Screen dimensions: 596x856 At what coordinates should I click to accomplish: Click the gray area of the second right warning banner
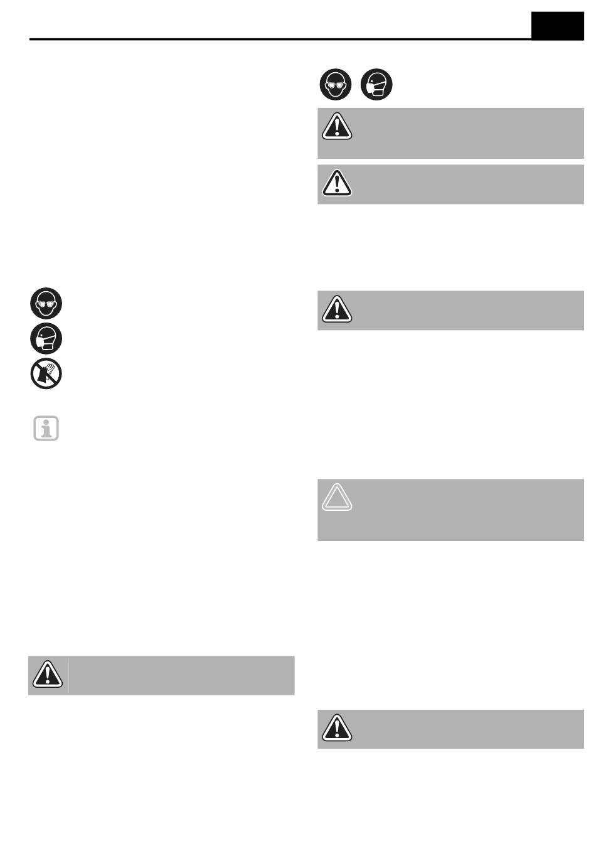[467, 184]
